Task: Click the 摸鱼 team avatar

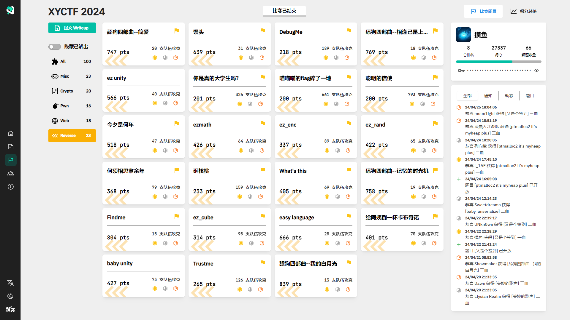Action: [463, 35]
